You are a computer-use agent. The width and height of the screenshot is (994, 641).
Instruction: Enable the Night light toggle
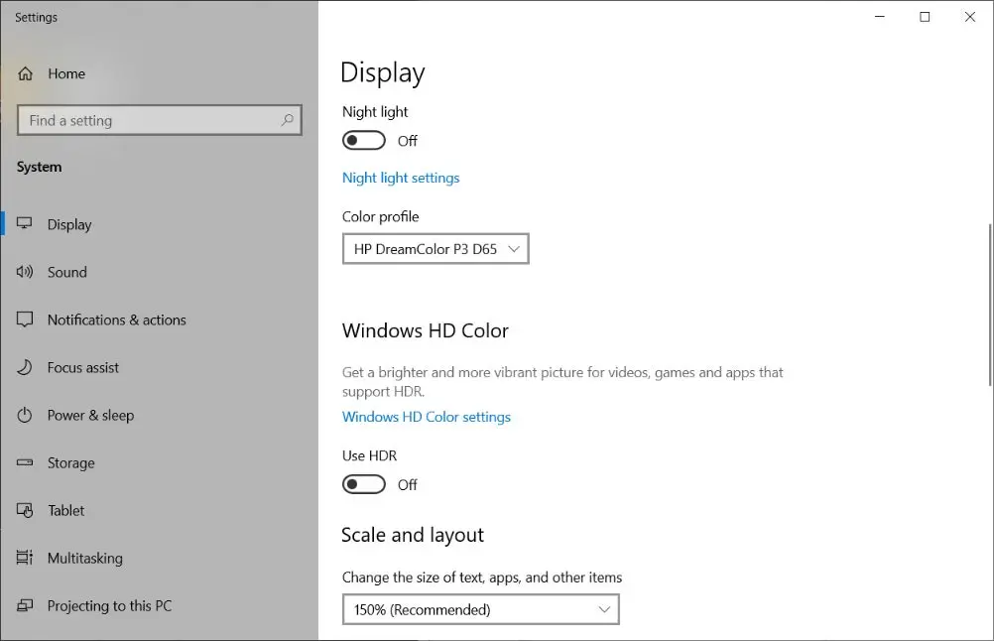[363, 140]
